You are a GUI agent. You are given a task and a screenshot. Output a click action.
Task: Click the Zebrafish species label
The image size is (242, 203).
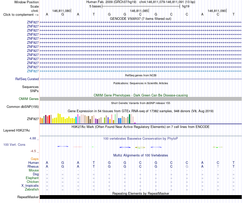point(32,189)
